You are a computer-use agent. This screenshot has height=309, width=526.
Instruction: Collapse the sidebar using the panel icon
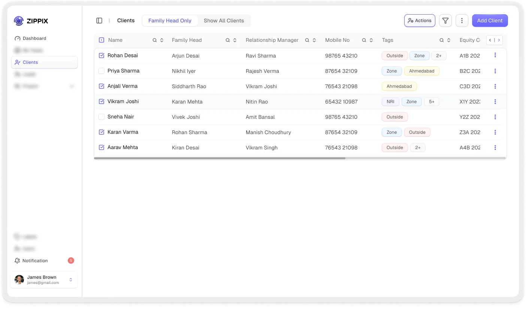coord(99,21)
